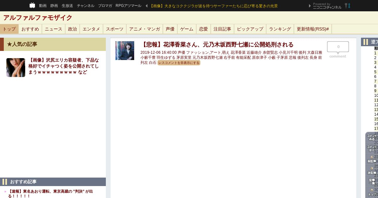Click the 声優 tag under article headline
The image size is (378, 198).
click(x=181, y=52)
